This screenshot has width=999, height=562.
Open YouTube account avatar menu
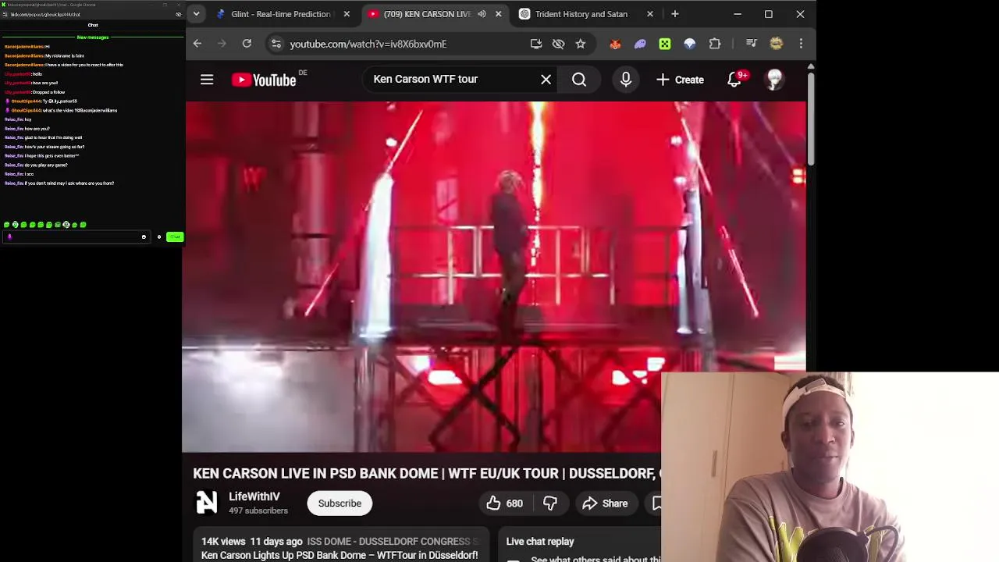click(x=774, y=80)
